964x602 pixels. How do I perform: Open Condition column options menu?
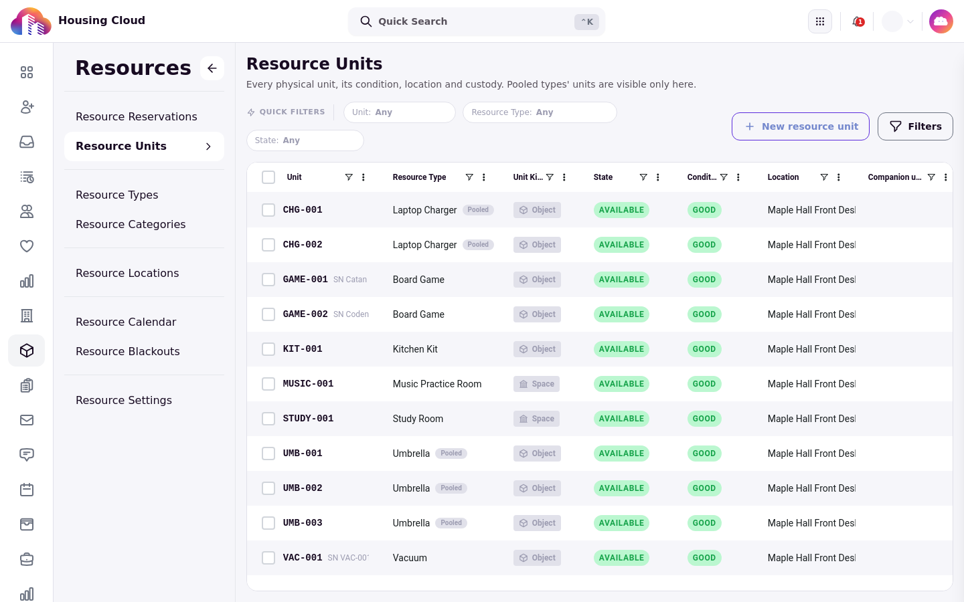point(738,177)
